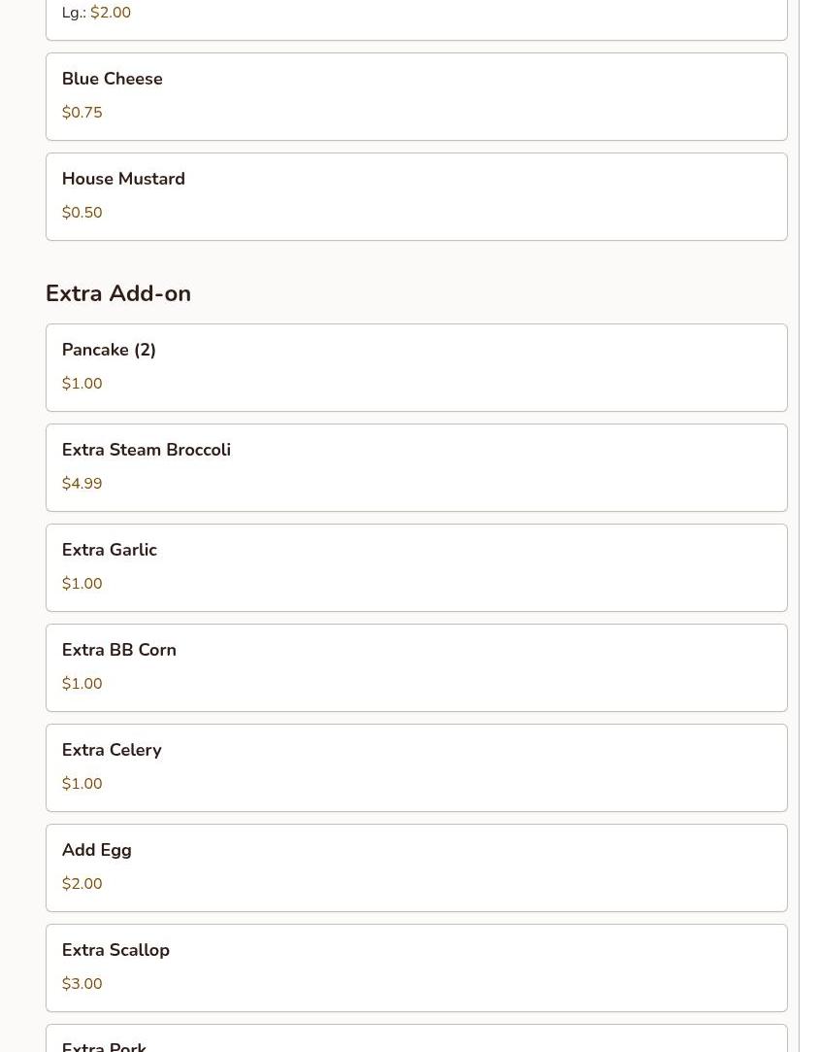819x1052 pixels.
Task: Select the Extra BB Corn card
Action: pyautogui.click(x=416, y=667)
